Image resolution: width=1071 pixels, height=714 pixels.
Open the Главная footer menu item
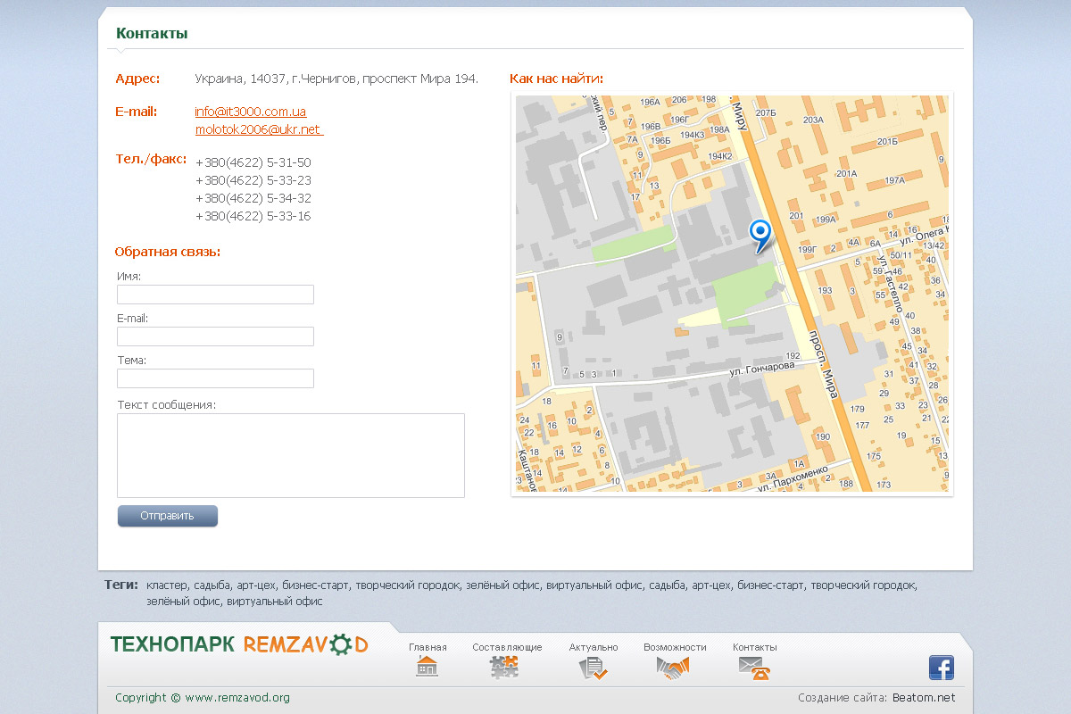tap(428, 647)
